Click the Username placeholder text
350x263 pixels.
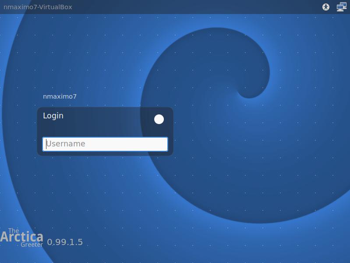click(x=66, y=144)
